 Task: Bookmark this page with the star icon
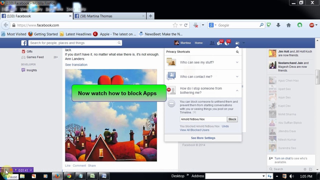tap(175, 25)
